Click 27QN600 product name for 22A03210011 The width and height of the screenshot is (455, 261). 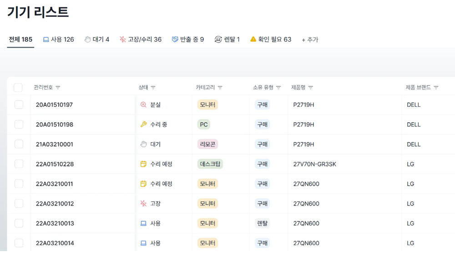point(306,184)
